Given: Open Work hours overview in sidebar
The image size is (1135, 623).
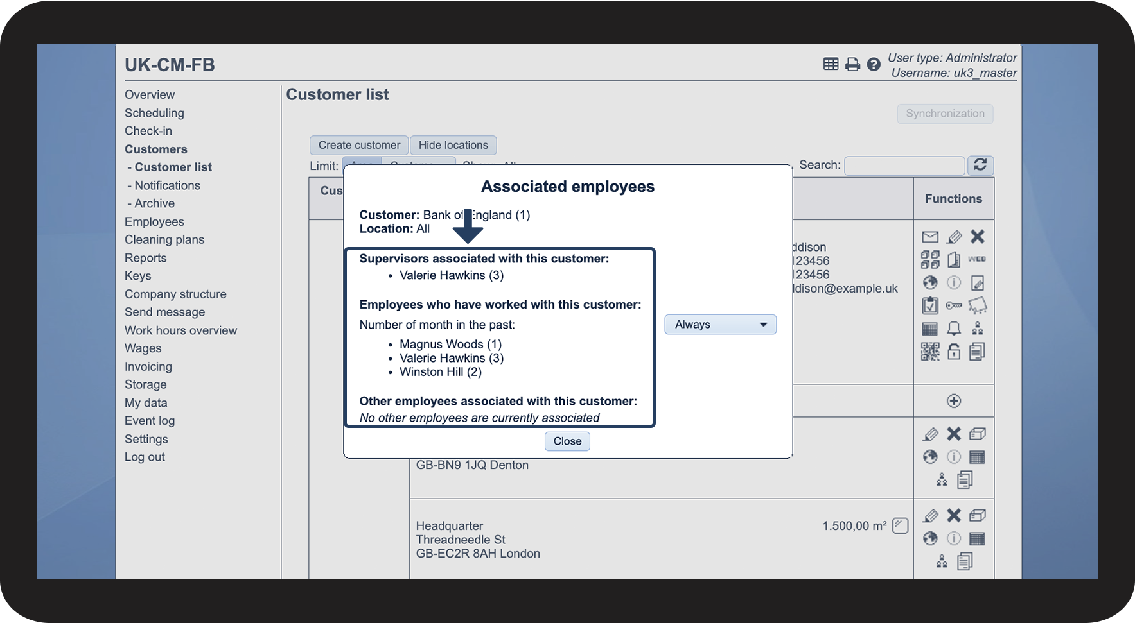Looking at the screenshot, I should coord(181,330).
